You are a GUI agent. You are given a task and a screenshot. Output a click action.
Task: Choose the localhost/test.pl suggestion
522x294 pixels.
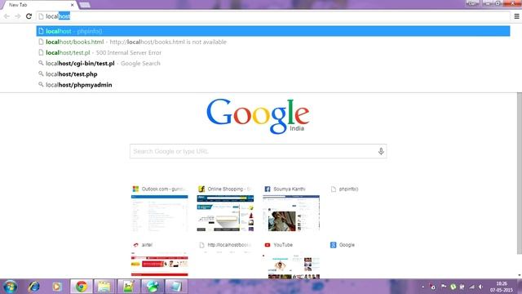coord(273,52)
